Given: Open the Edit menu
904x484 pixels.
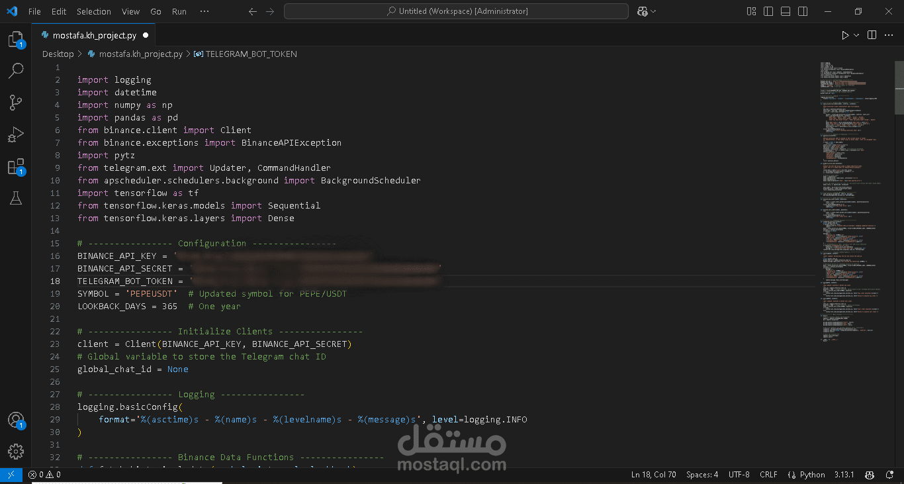Looking at the screenshot, I should [x=59, y=11].
